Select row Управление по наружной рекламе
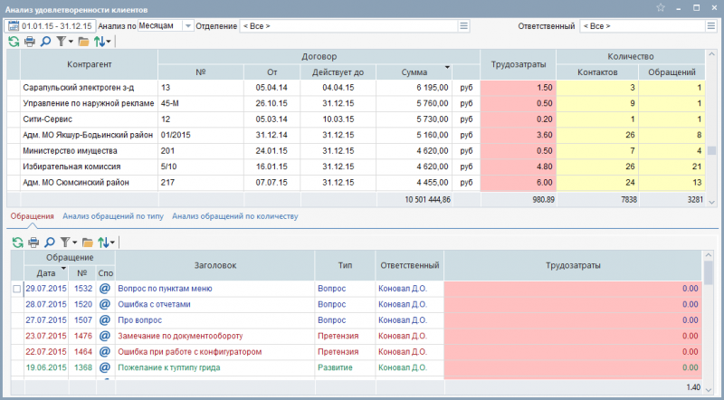The image size is (724, 400). [x=356, y=103]
